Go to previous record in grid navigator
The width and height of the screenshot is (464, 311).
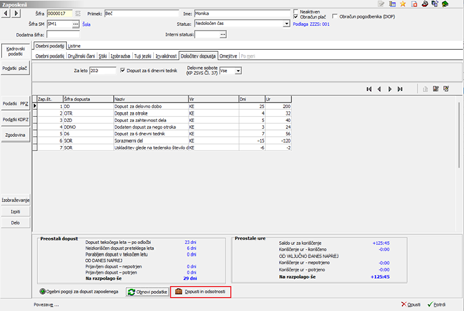379,89
